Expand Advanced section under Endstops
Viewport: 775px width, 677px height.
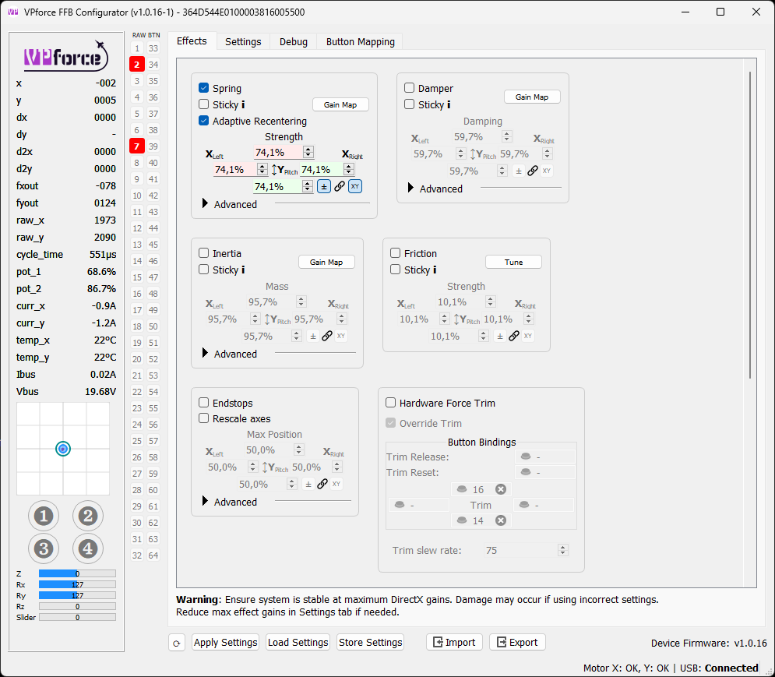point(206,502)
